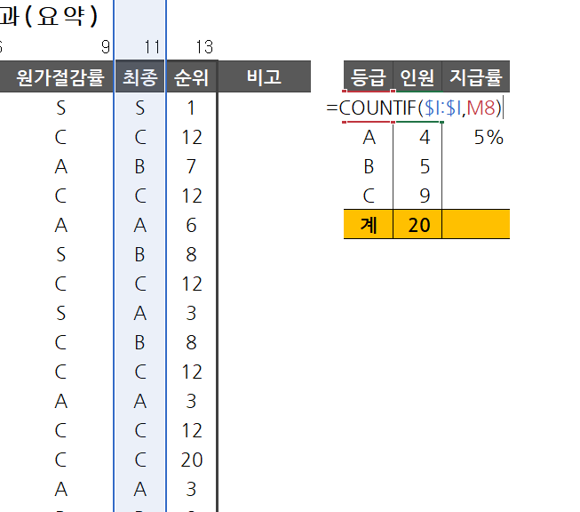Select 최종 grade A in rank 6 row
This screenshot has width=580, height=512.
(x=139, y=225)
